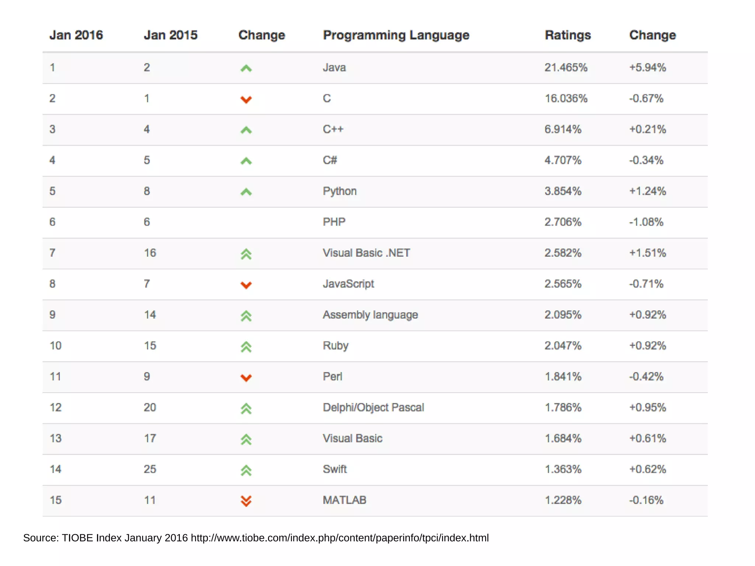755x566 pixels.
Task: Select the MATLAB language name
Action: (x=345, y=500)
